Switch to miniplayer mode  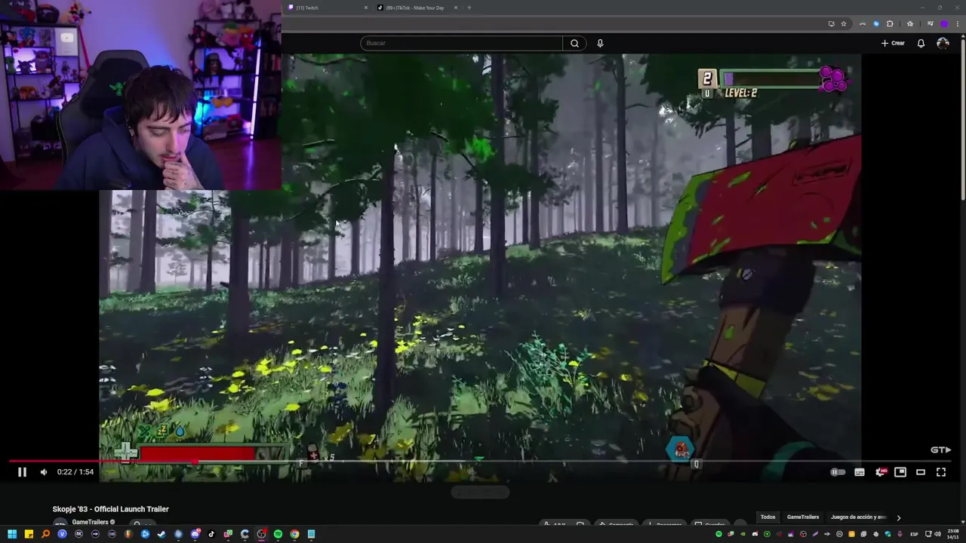(900, 472)
